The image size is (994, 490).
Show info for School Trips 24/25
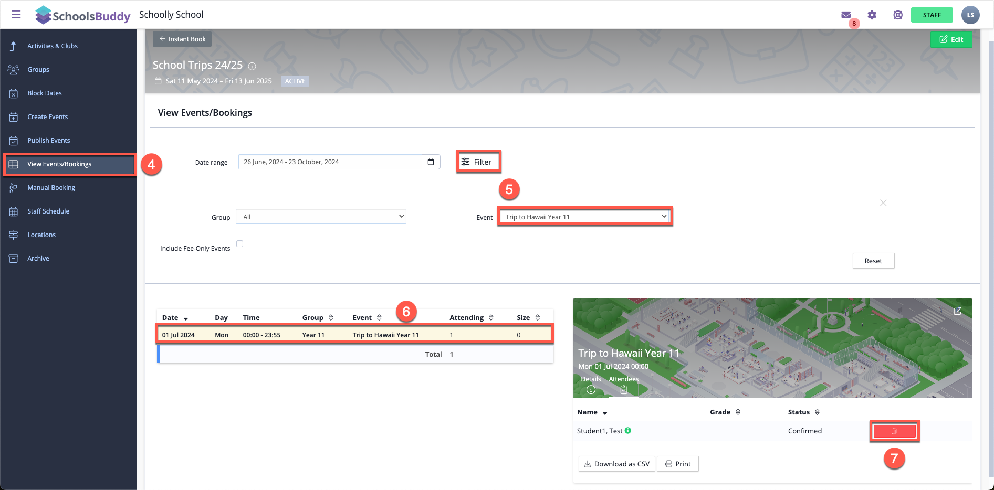[252, 66]
